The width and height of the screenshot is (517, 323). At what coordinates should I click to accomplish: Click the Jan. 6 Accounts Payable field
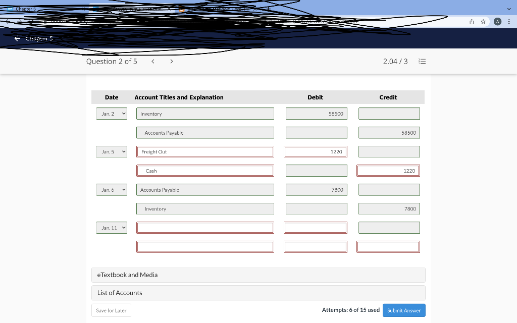click(x=205, y=190)
